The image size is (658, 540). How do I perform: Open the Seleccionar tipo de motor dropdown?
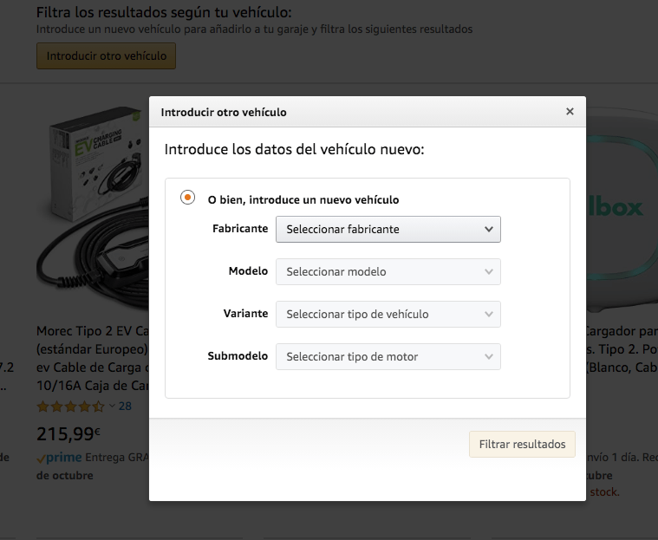pos(388,356)
